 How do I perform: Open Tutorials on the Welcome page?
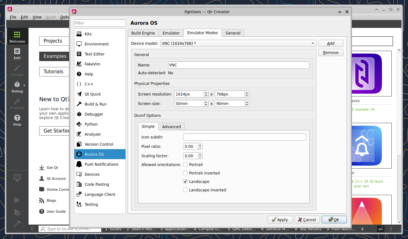pyautogui.click(x=54, y=72)
